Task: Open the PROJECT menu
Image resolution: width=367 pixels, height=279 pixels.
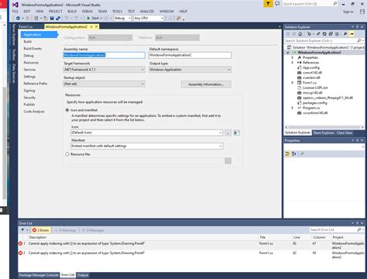Action: [x=56, y=12]
